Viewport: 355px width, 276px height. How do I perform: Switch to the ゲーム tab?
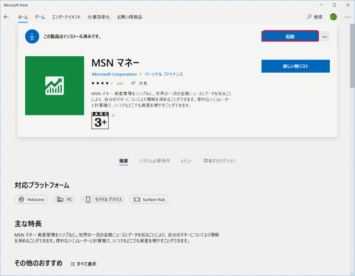tap(40, 17)
